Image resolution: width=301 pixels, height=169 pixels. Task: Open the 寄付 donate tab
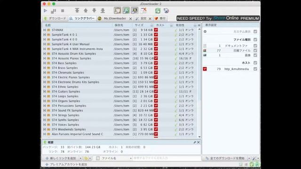click(160, 18)
